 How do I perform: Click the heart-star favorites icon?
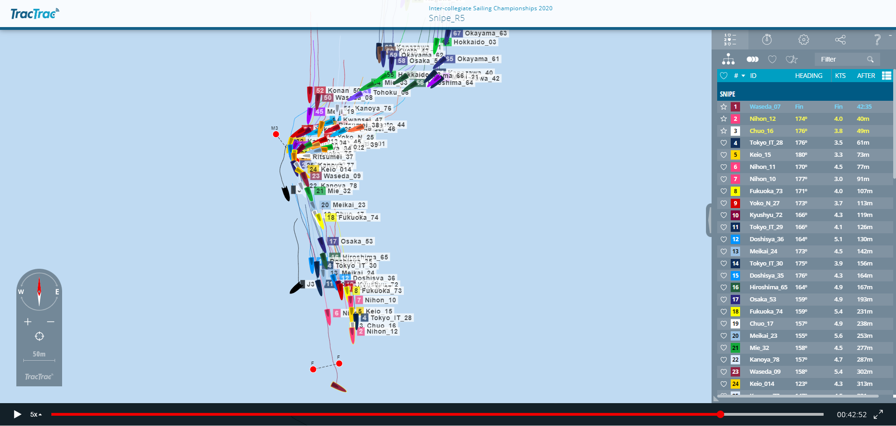click(791, 59)
